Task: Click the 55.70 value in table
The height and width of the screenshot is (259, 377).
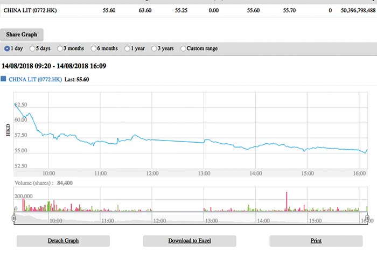Action: pyautogui.click(x=289, y=10)
